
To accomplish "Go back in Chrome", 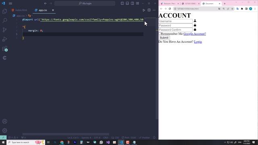I will pyautogui.click(x=161, y=9).
